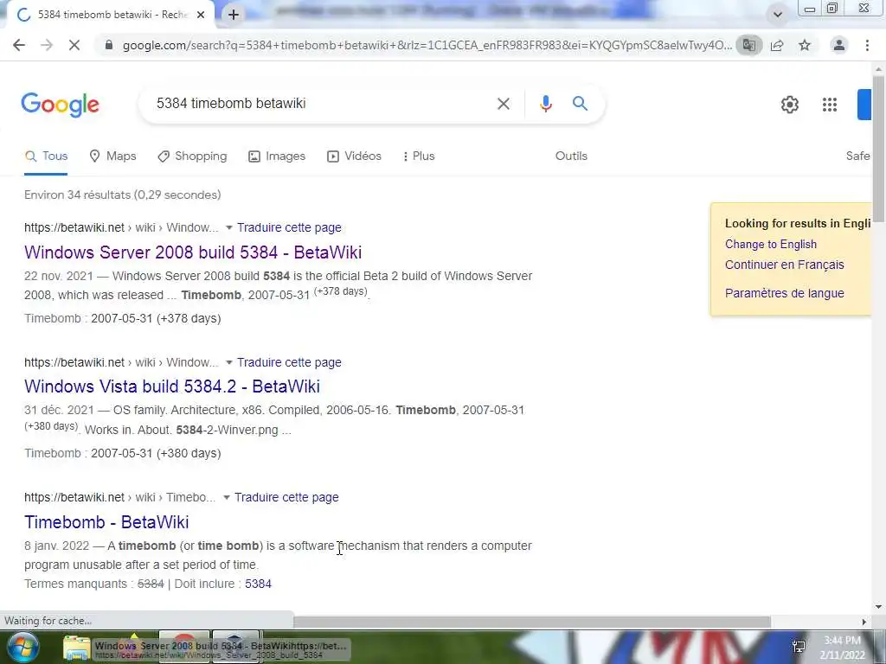
Task: Go back to the previous page
Action: point(19,45)
